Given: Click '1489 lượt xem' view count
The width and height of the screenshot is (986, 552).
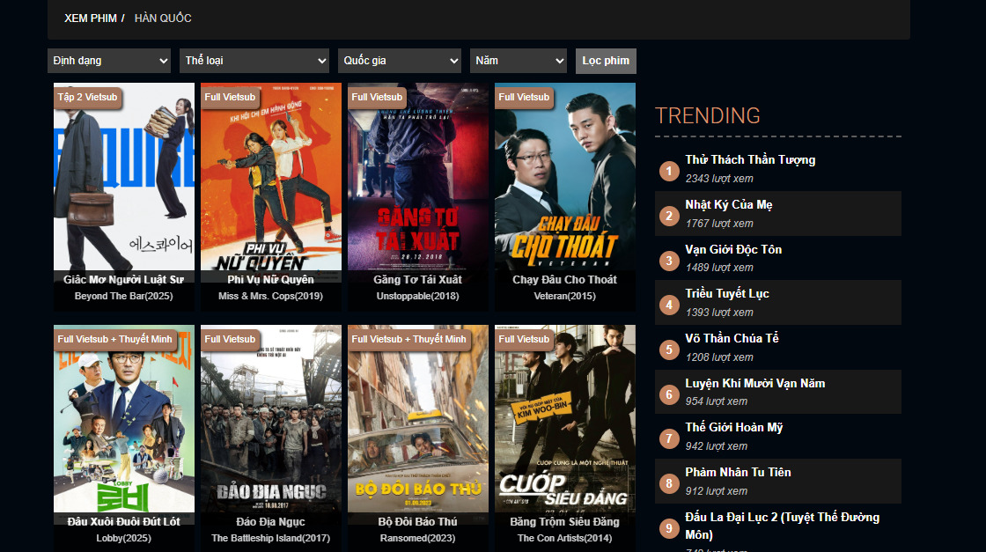Looking at the screenshot, I should pyautogui.click(x=719, y=268).
